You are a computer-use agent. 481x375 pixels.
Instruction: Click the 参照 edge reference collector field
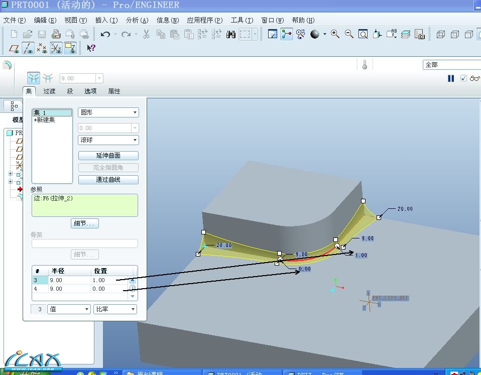coord(84,205)
